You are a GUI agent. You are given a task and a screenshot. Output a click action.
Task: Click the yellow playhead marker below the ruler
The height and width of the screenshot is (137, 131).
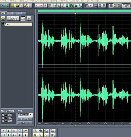(75, 126)
